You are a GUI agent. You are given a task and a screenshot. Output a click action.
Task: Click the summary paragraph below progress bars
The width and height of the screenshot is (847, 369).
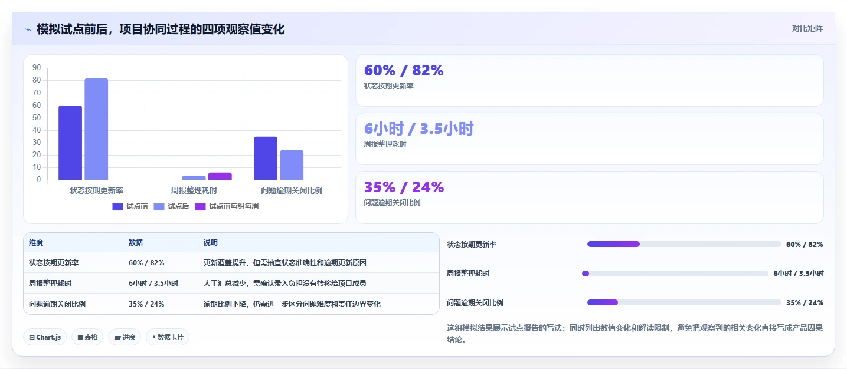click(635, 334)
